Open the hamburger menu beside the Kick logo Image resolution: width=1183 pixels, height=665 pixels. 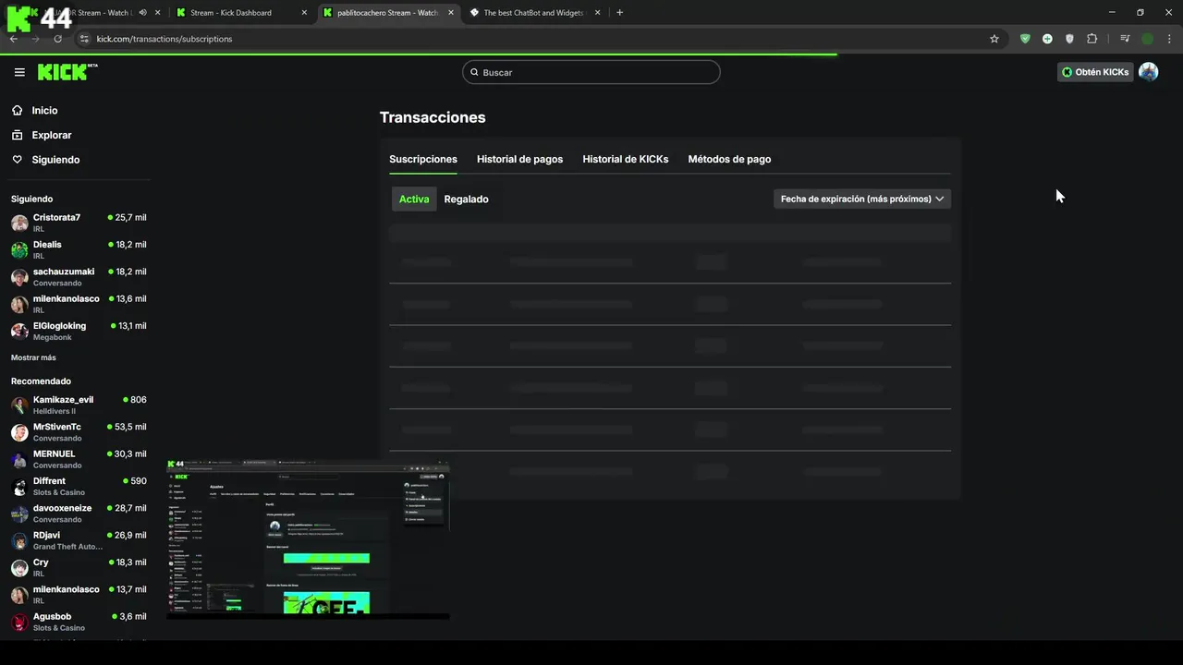(x=19, y=72)
